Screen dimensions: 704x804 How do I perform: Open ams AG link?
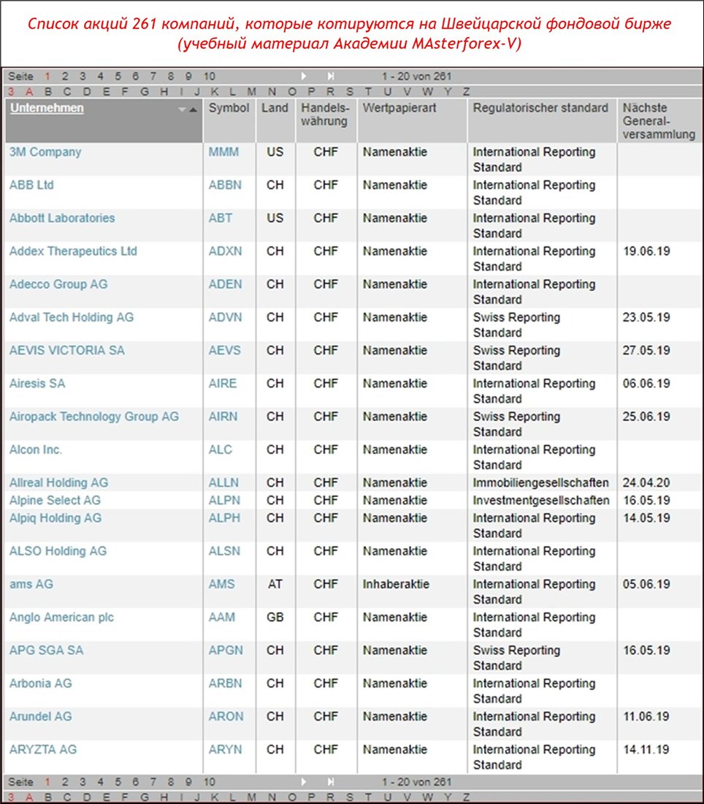click(31, 584)
